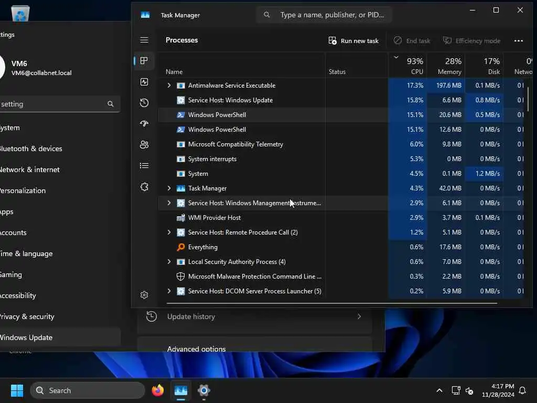Sort processes by Memory column header
This screenshot has width=537, height=403.
click(446, 66)
